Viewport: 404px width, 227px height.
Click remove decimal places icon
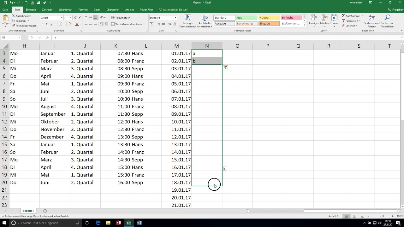coord(174,24)
